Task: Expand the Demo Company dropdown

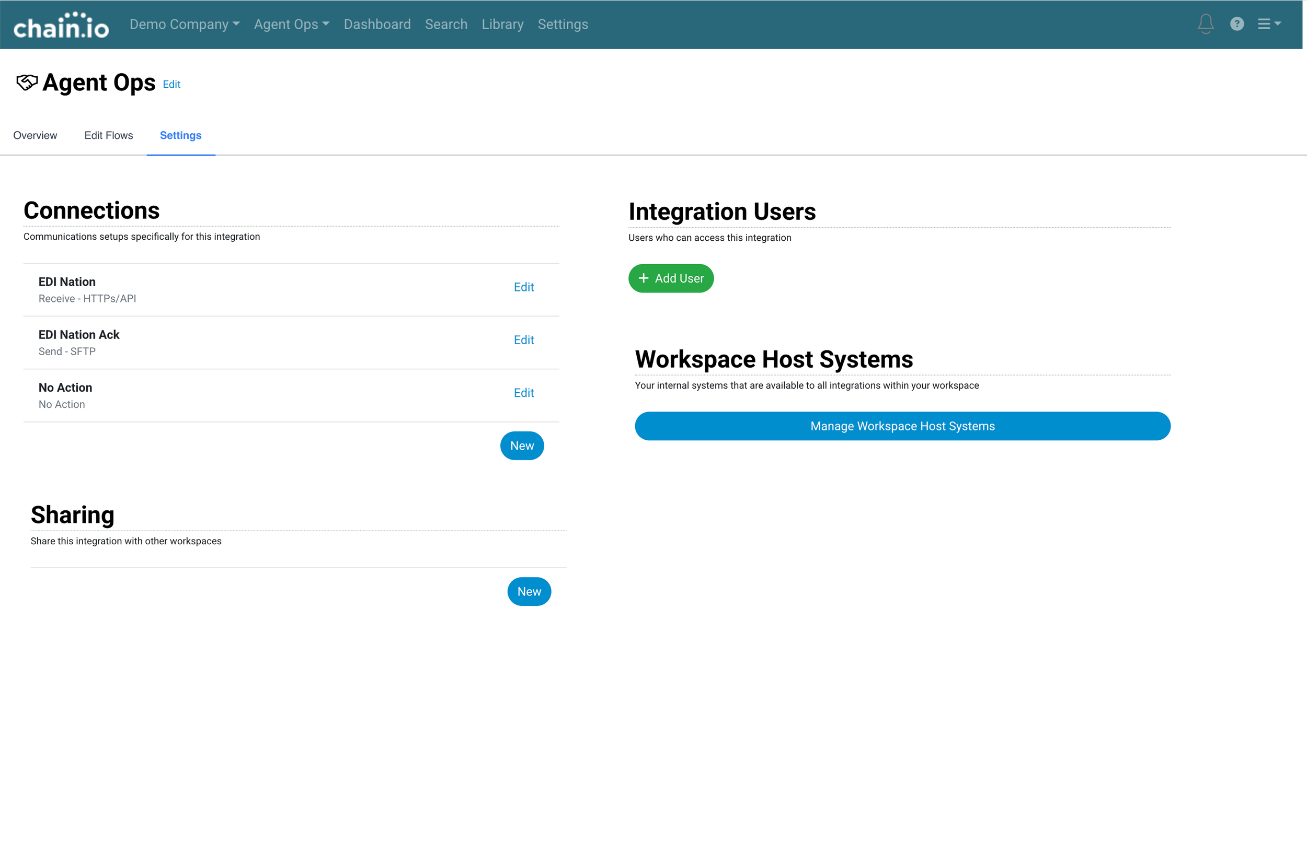Action: (x=184, y=24)
